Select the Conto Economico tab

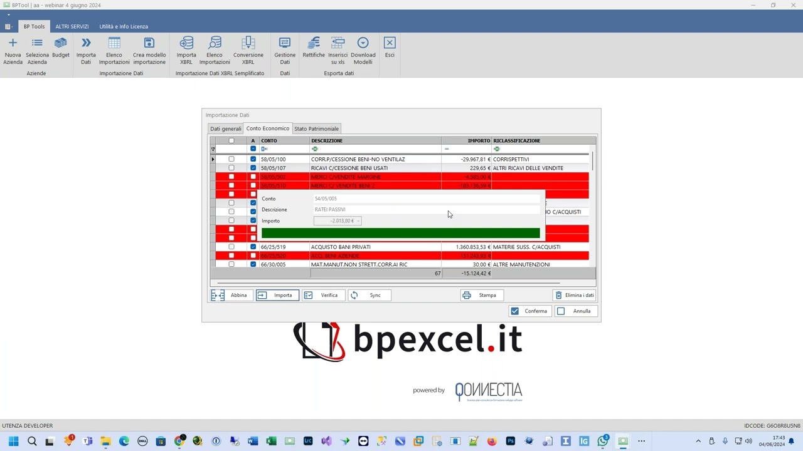point(268,128)
